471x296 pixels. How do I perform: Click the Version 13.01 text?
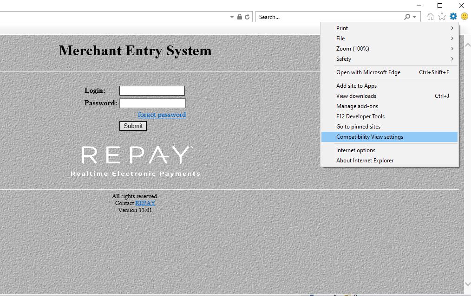tap(135, 210)
